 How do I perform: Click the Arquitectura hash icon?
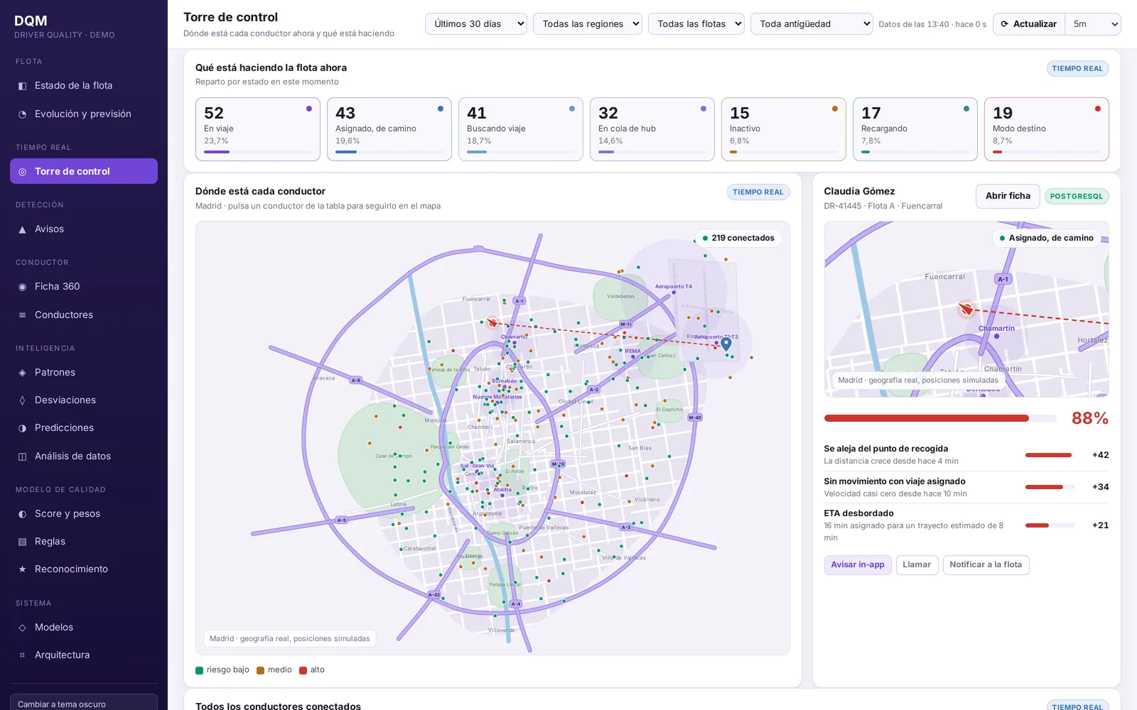point(22,655)
